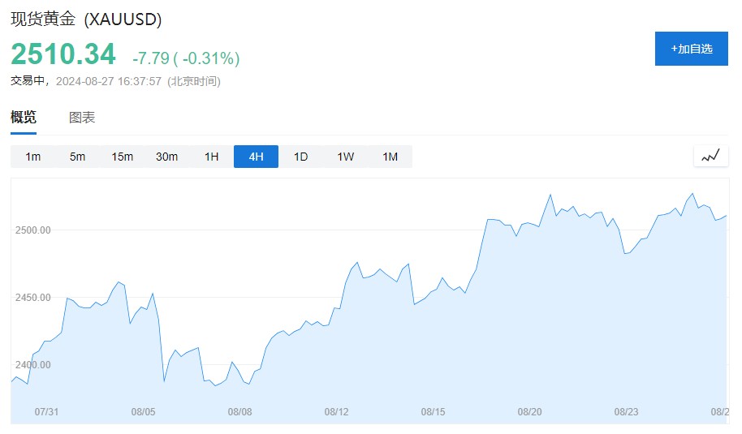Click the chart peak near 08/20

pyautogui.click(x=550, y=195)
